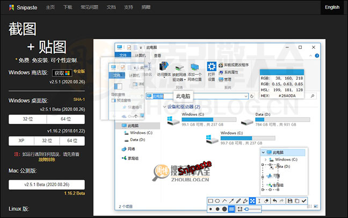The height and width of the screenshot is (218, 348).
Task: Redo the annotation in Snipaste toolbar
Action: [x=281, y=201]
